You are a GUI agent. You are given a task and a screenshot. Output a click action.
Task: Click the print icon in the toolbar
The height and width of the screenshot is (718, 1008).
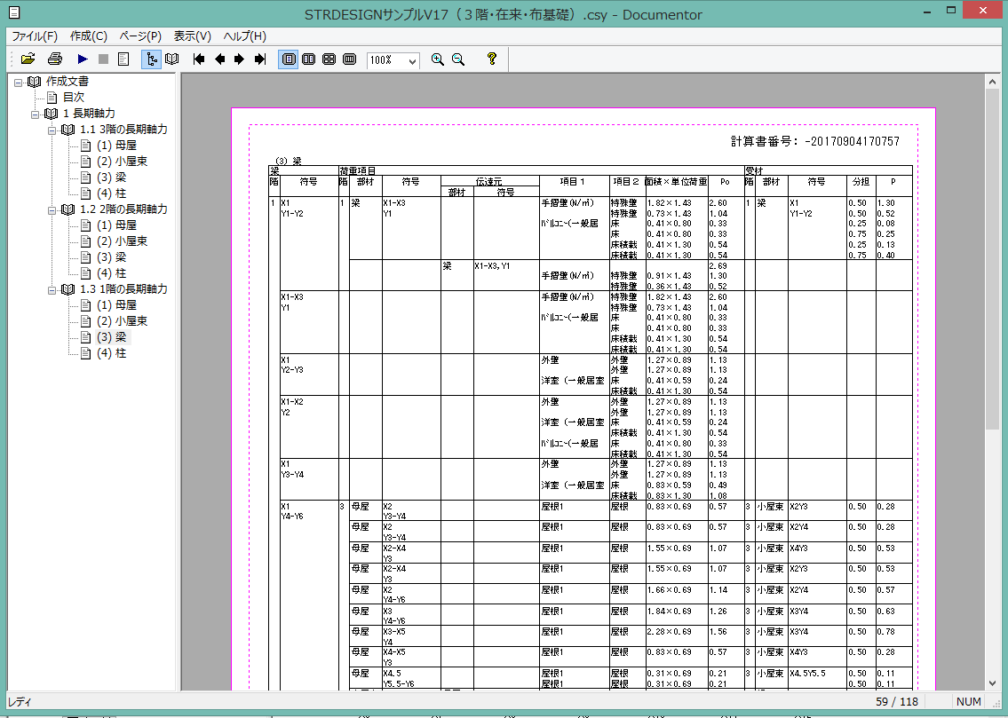[54, 59]
